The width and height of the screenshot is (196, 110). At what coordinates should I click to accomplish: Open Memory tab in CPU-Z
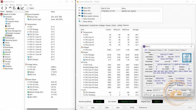(x=160, y=50)
